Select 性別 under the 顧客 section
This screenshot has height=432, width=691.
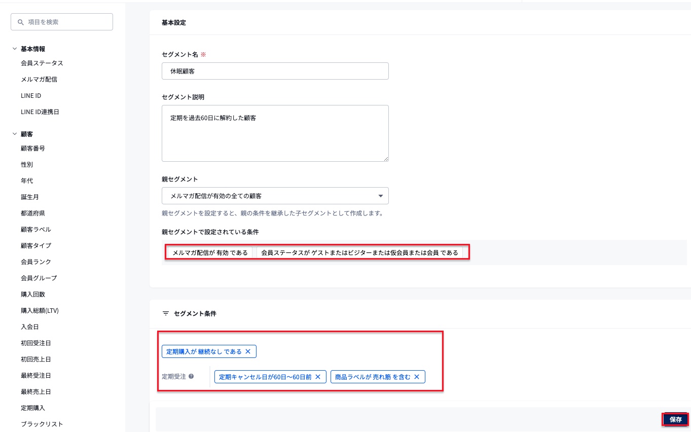coord(25,164)
